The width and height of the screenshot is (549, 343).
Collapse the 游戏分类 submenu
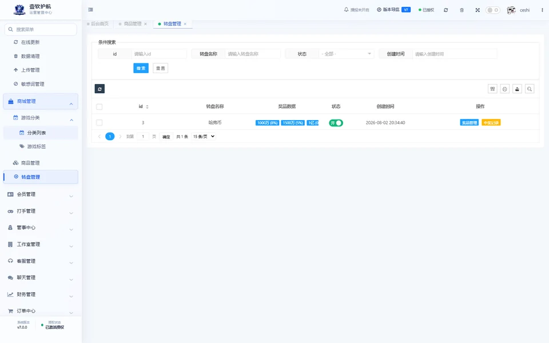pyautogui.click(x=41, y=118)
